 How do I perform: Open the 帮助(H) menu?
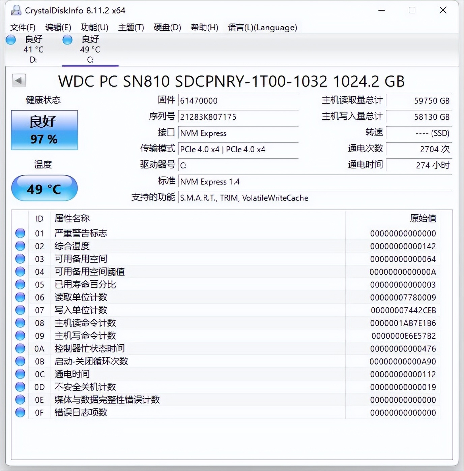(x=204, y=27)
